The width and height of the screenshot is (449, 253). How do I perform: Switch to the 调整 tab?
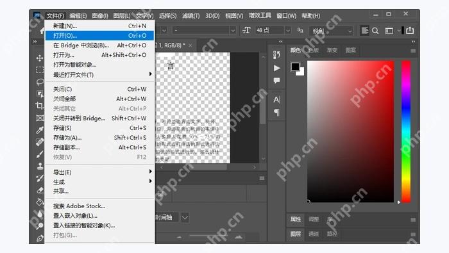pos(314,219)
